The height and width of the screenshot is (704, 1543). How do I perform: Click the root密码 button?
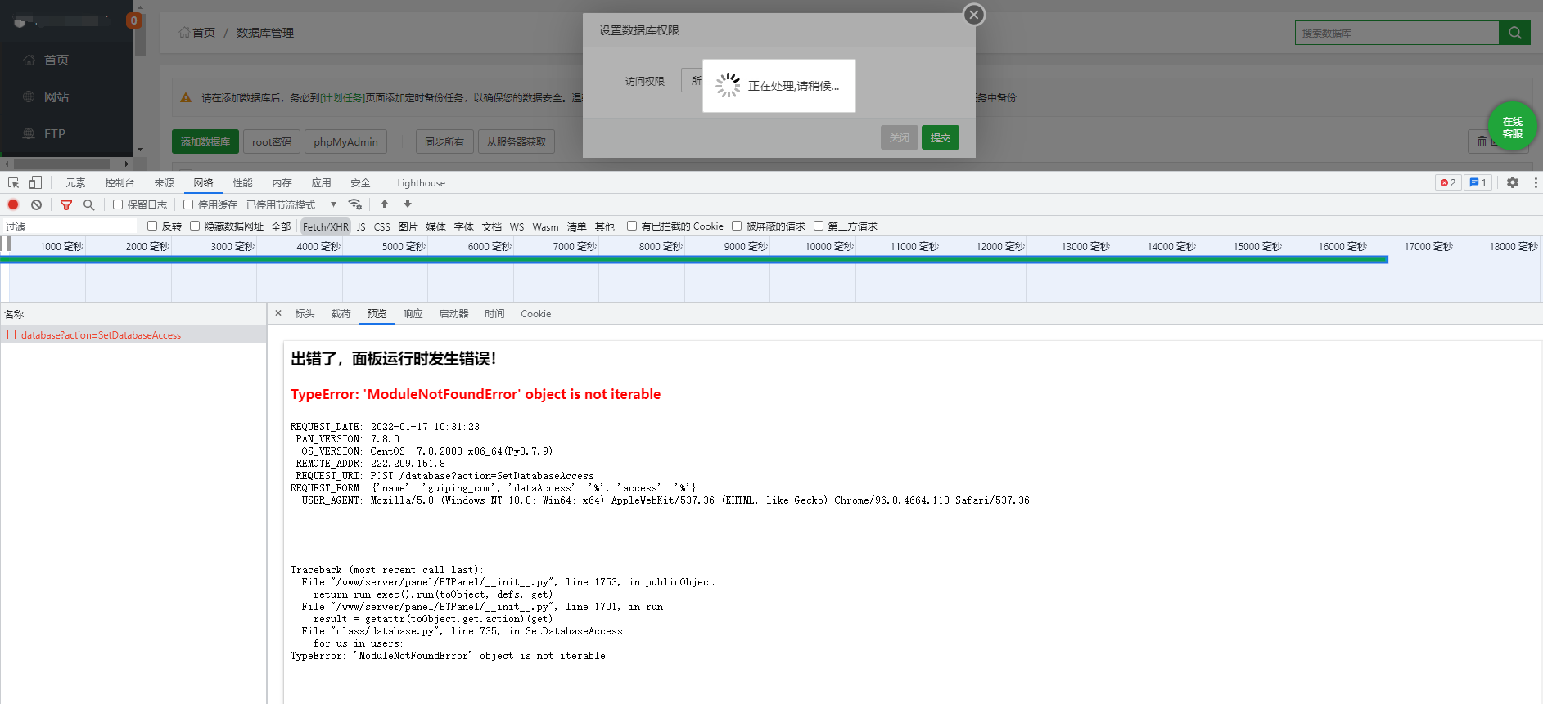click(272, 141)
